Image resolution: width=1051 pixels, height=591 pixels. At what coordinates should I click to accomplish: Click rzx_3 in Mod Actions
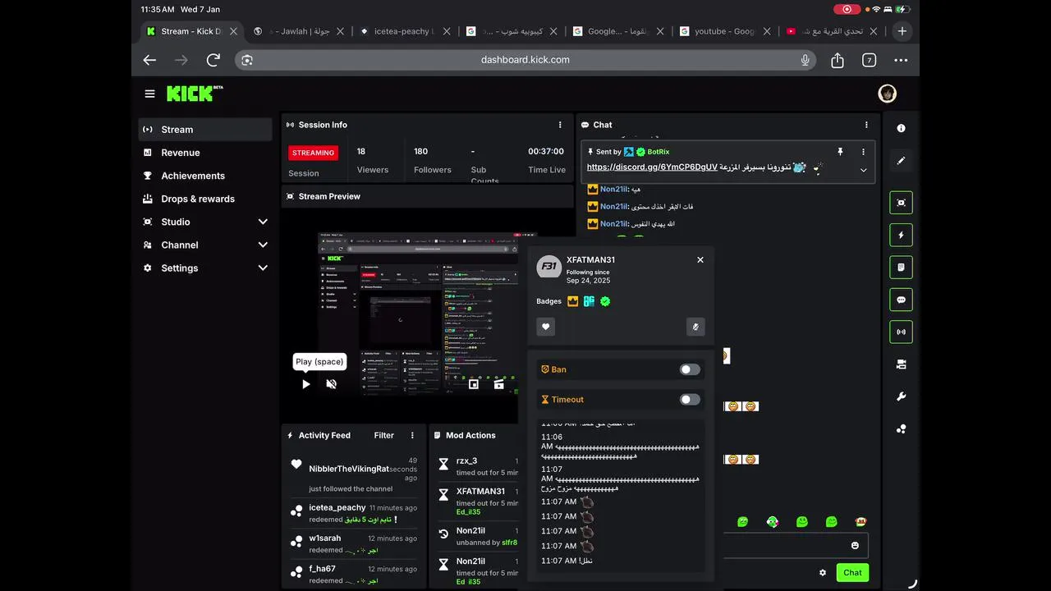tap(467, 460)
